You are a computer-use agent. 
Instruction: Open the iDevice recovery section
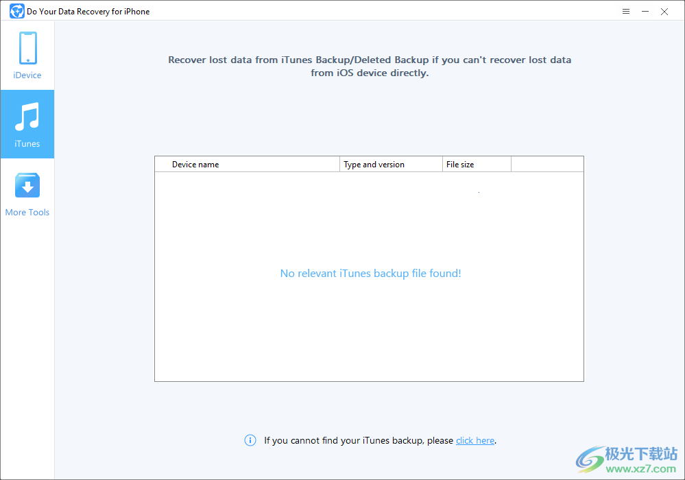point(27,56)
